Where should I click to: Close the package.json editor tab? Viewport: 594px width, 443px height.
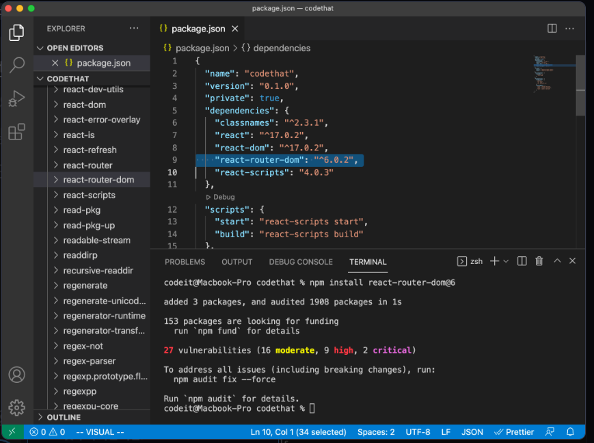pos(235,29)
